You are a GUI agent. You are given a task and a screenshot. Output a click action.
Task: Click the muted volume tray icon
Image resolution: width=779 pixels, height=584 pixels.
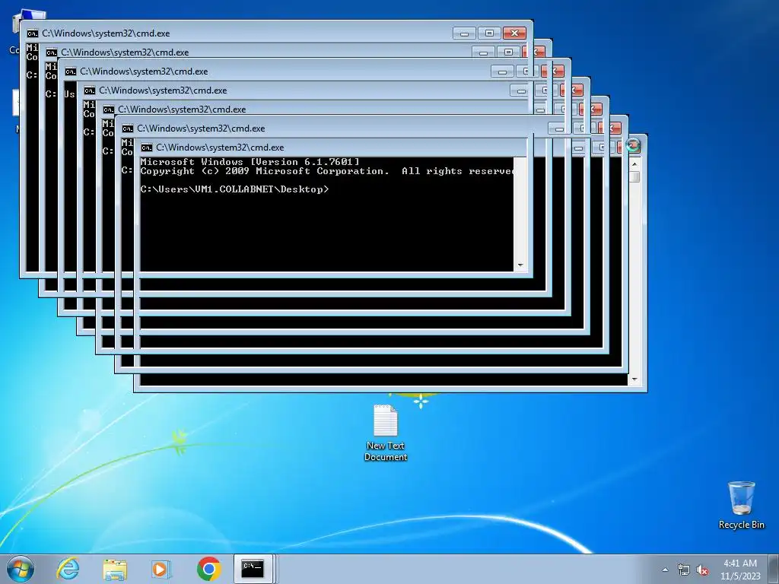click(702, 570)
